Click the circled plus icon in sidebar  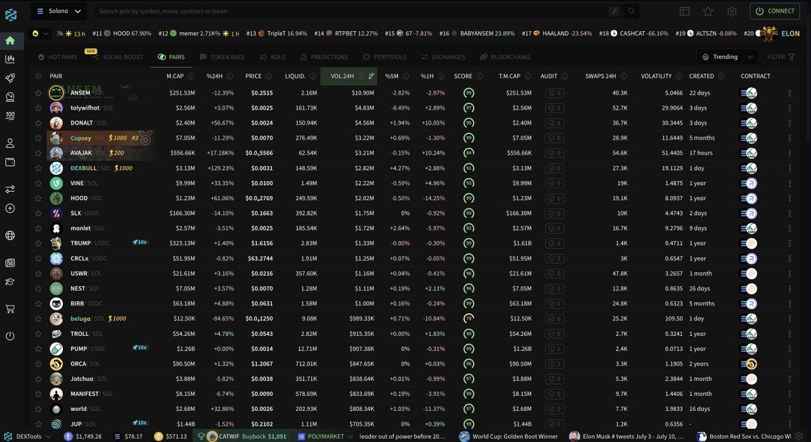point(10,208)
